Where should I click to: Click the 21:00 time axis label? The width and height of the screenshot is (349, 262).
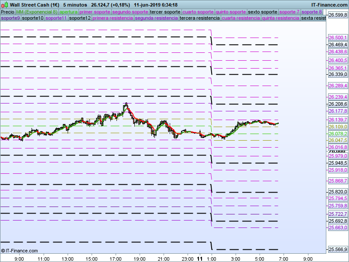[164, 259]
